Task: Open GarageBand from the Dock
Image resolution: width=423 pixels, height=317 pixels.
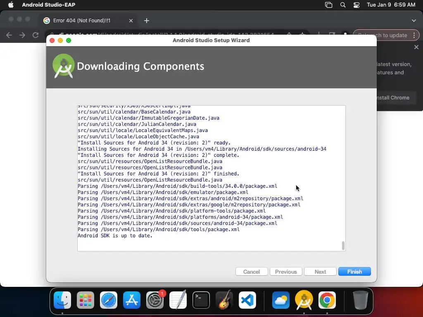Action: coord(224,300)
